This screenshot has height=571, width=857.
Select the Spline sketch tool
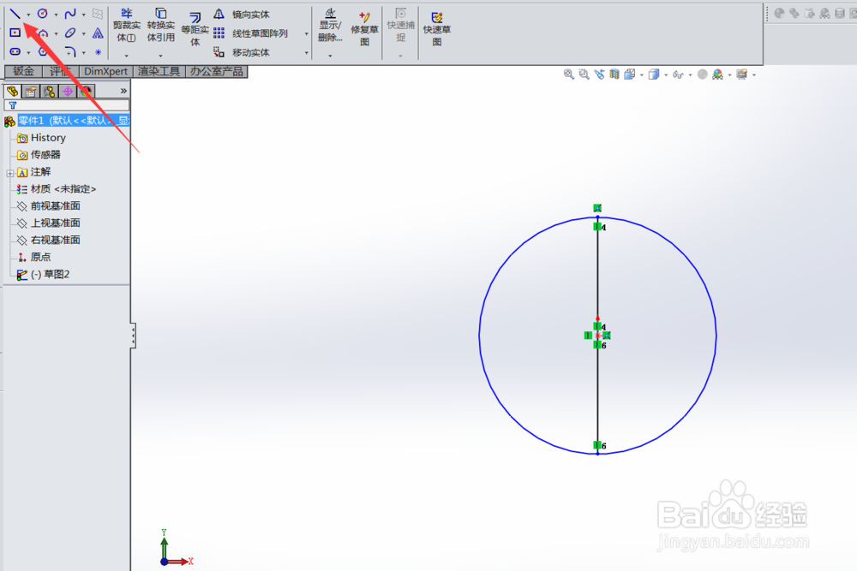pos(70,14)
